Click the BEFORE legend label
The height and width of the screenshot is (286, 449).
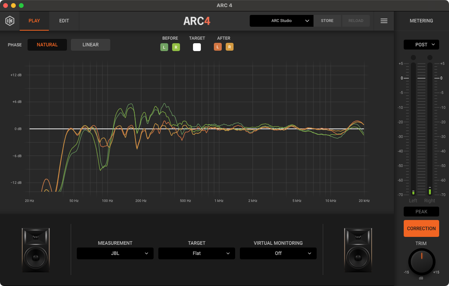coord(170,38)
